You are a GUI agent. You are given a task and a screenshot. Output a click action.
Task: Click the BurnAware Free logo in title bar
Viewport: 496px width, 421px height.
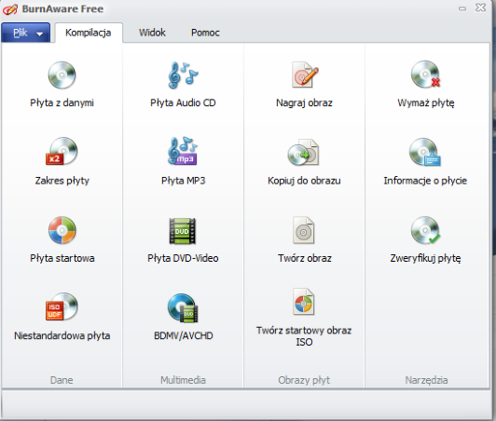pyautogui.click(x=10, y=9)
